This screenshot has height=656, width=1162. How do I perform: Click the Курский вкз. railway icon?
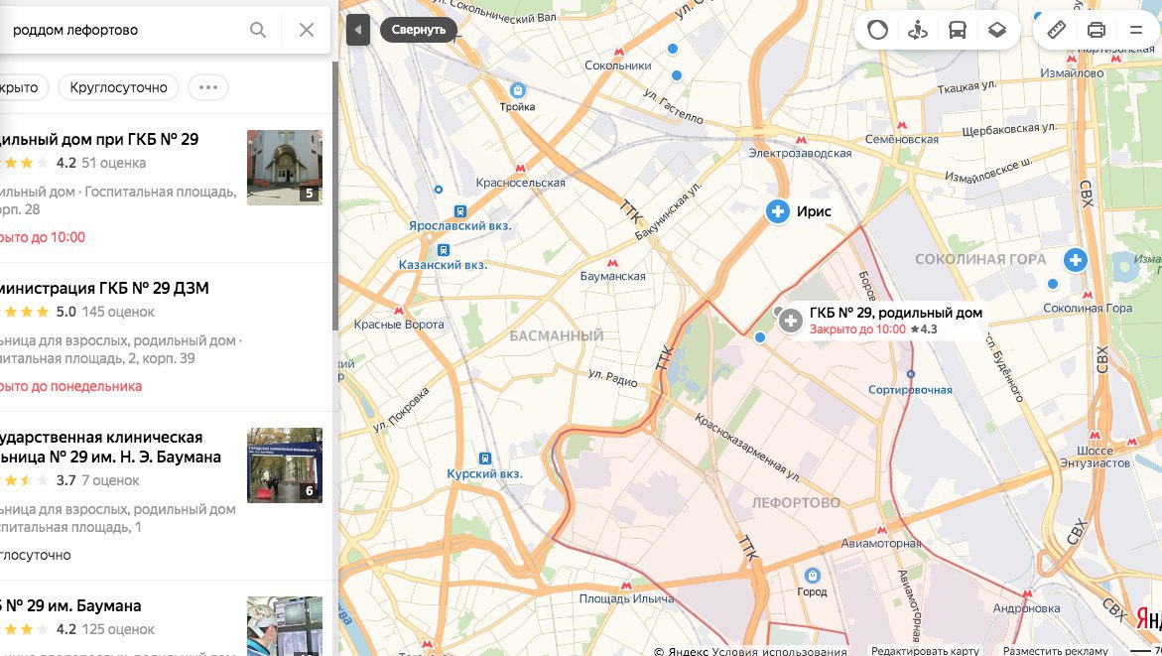(x=484, y=459)
